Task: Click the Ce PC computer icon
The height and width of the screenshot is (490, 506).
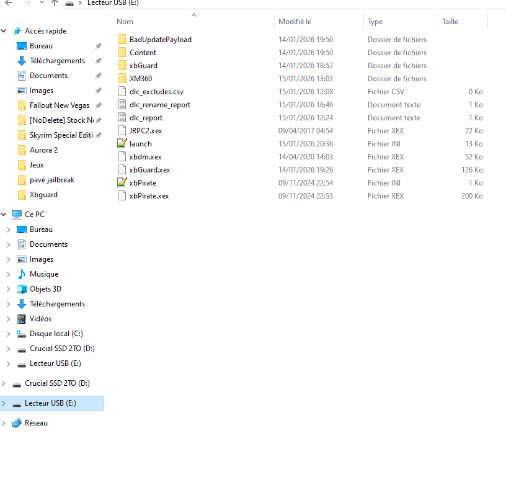Action: pos(17,215)
